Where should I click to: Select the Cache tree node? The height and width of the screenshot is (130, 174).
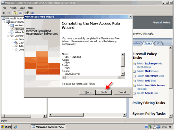[21, 43]
